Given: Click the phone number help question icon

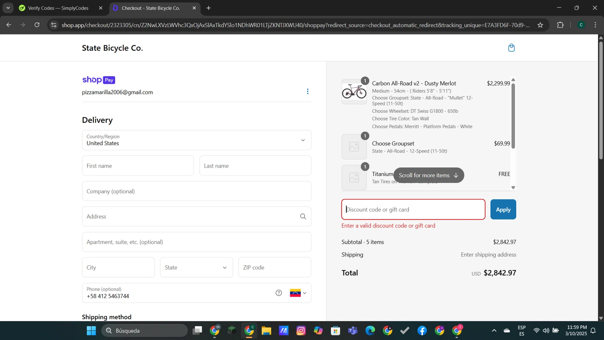Looking at the screenshot, I should pos(279,293).
